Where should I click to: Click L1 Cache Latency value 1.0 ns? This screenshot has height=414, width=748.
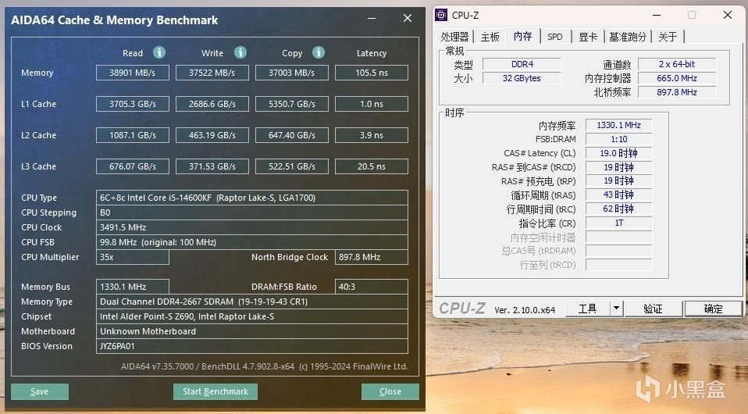tap(372, 104)
